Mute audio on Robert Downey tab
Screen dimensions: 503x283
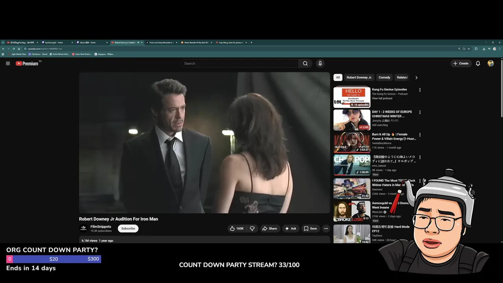tap(138, 42)
